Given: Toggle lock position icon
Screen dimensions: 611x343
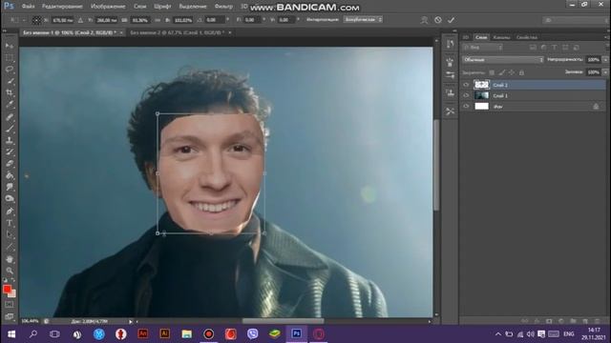Looking at the screenshot, I should click(x=512, y=72).
